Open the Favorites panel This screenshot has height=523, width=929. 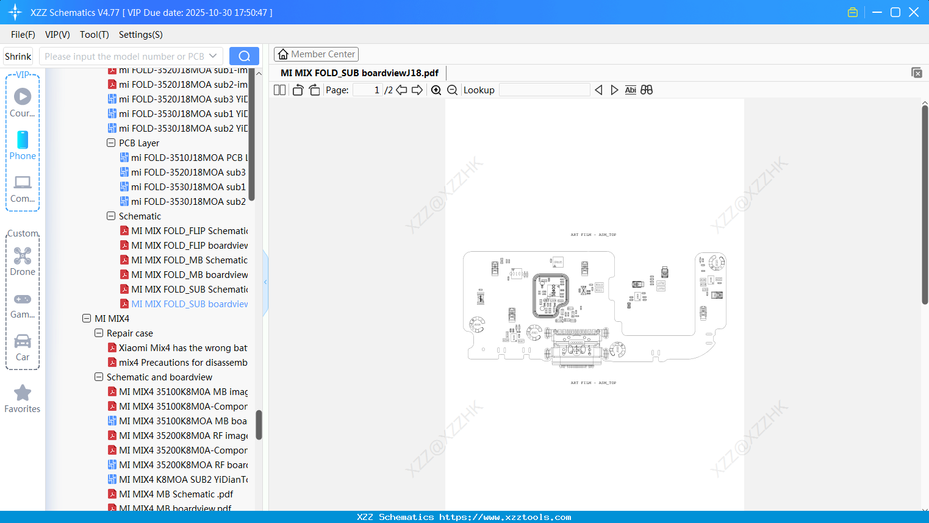[x=22, y=399]
